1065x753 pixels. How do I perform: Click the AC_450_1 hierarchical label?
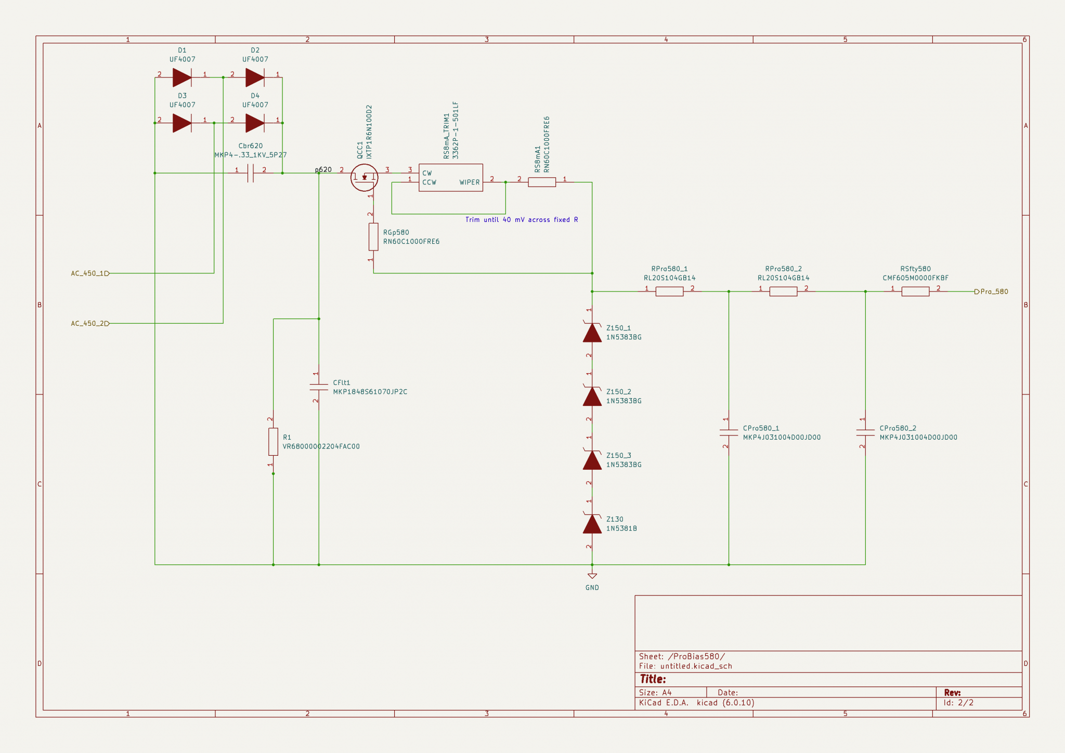click(90, 273)
